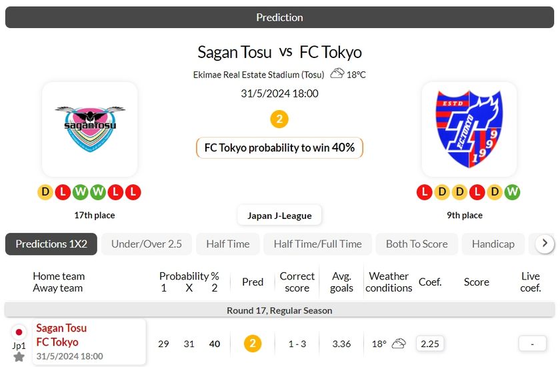Open the Half Time/Full Time tab
This screenshot has width=560, height=367.
click(317, 244)
